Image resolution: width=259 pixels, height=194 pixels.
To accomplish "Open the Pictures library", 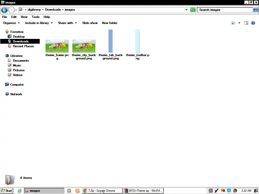I will coord(19,70).
